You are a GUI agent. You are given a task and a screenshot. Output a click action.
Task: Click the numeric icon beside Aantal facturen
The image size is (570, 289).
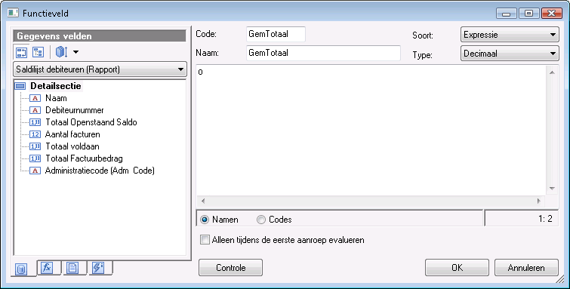pos(35,134)
